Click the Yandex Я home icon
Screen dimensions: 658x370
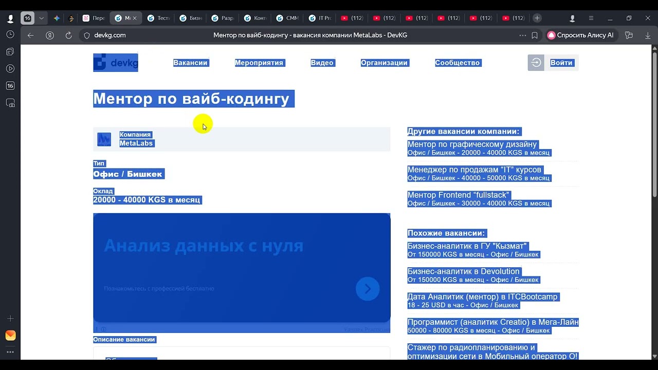50,35
